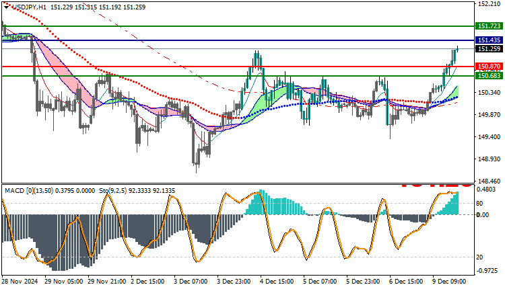
Task: Click the 152.210 price scale value
Action: pos(490,4)
